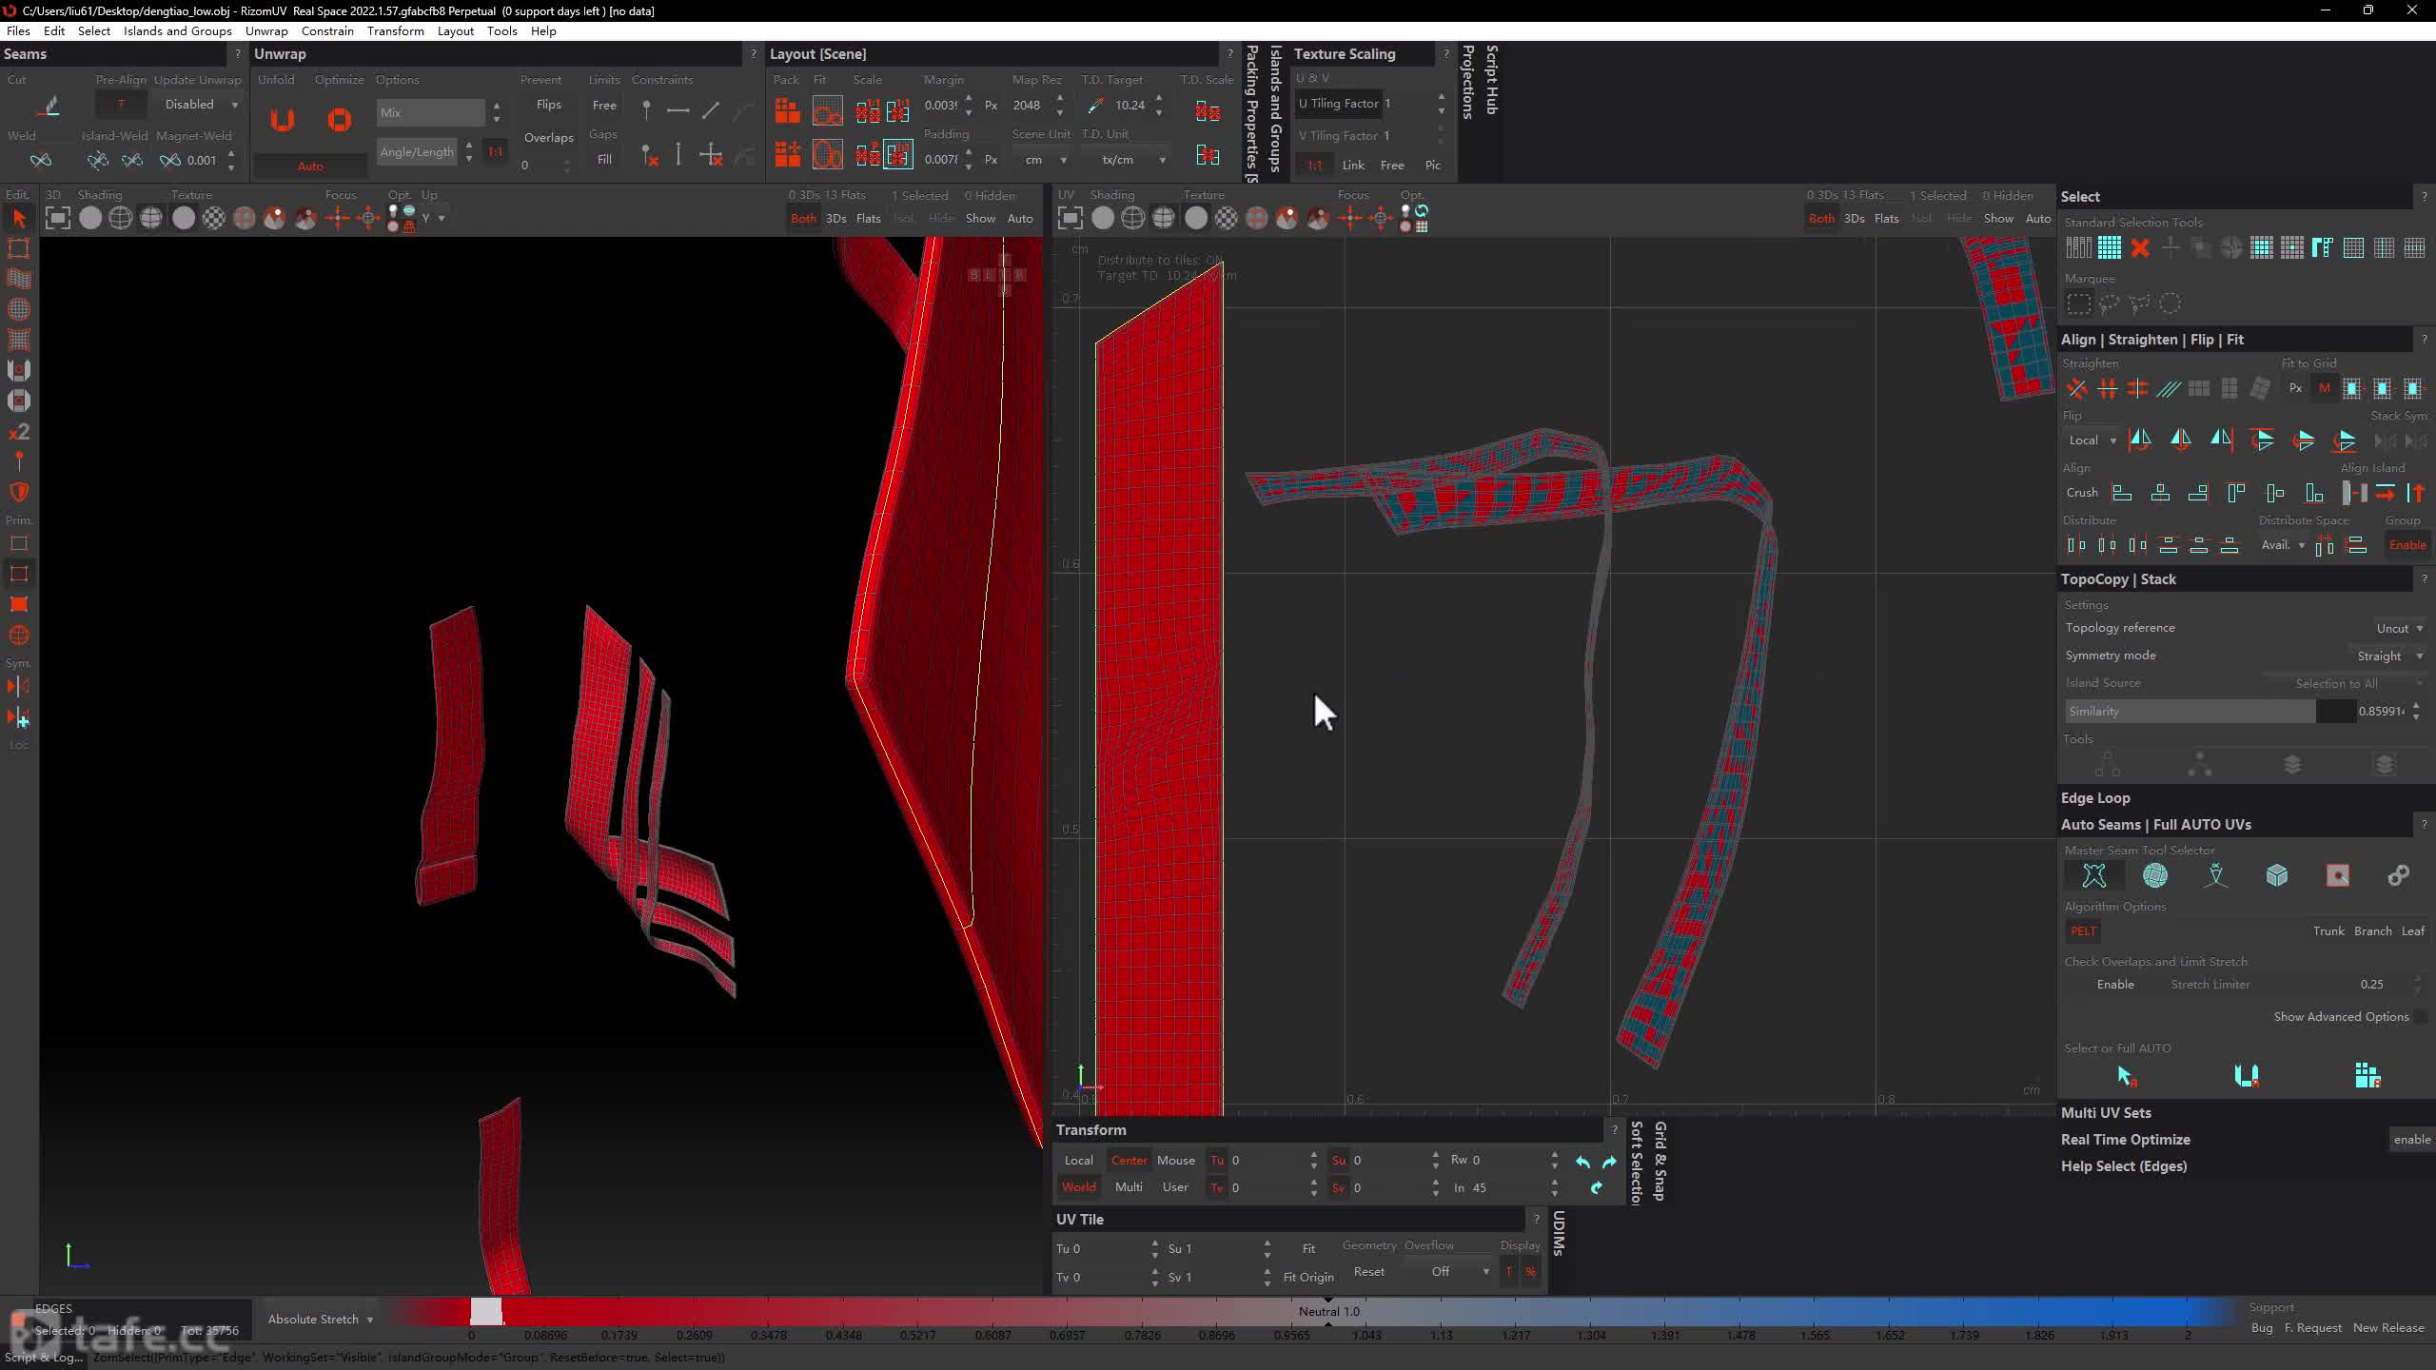Click the red X deselect icon in Select panel
Image resolution: width=2436 pixels, height=1370 pixels.
pos(2140,248)
